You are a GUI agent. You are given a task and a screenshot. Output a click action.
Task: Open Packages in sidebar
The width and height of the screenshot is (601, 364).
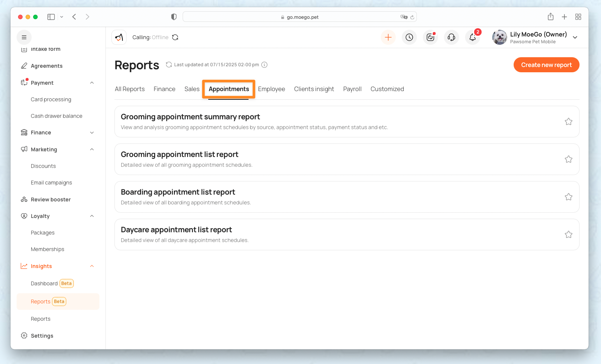[43, 233]
